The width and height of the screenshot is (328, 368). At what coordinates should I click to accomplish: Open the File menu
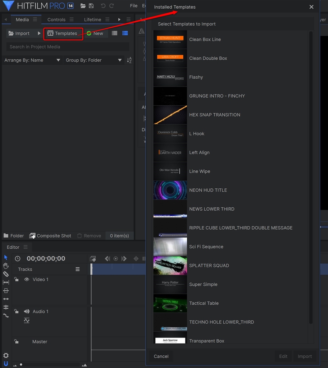pos(134,6)
